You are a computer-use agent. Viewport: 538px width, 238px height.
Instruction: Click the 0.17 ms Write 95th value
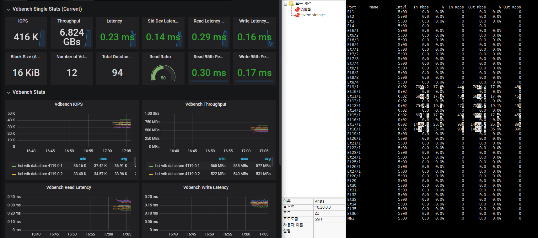(254, 73)
